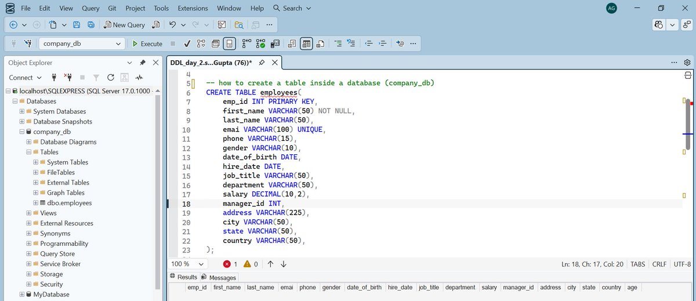The width and height of the screenshot is (696, 301).
Task: Click the warning count indicator
Action: [251, 264]
